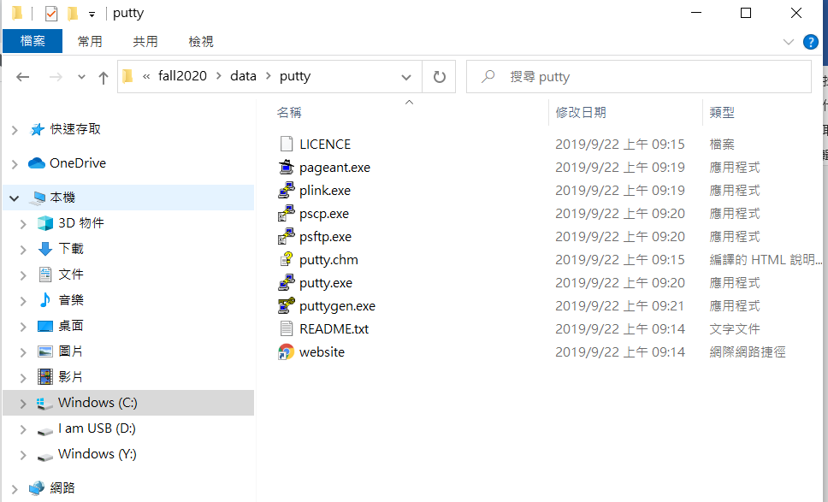Viewport: 828px width, 502px height.
Task: Select 網路 in navigation pane
Action: click(x=62, y=488)
